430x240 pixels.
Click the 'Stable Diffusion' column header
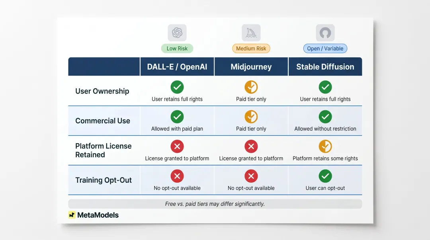click(325, 66)
